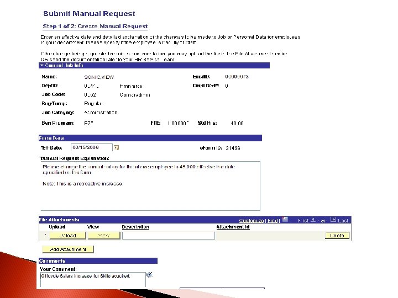Open the Find link in File Attachments
Screen dimensions: 398x298
tap(273, 221)
